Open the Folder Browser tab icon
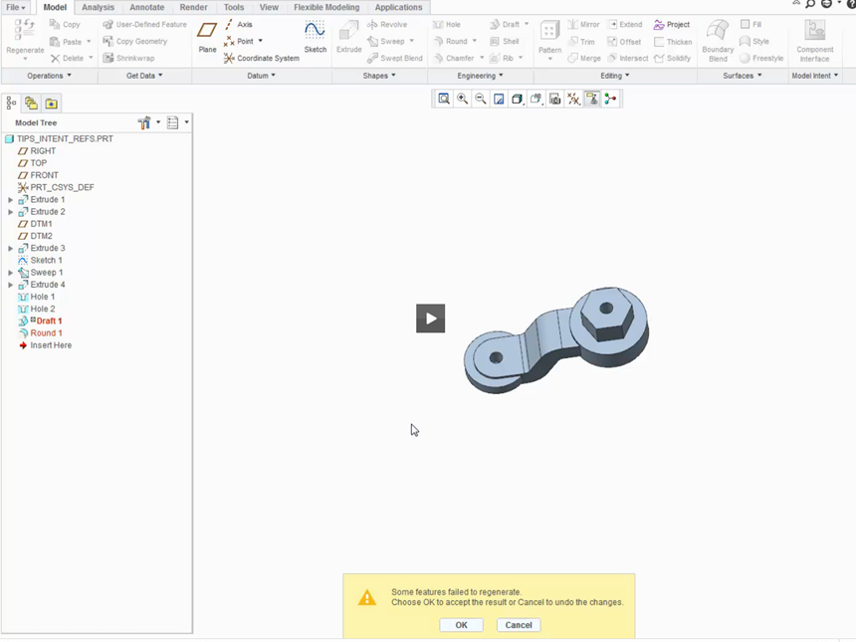The height and width of the screenshot is (642, 856). pyautogui.click(x=31, y=104)
